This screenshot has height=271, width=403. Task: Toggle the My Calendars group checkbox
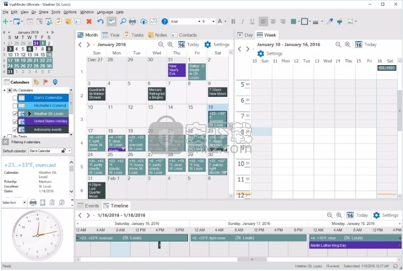10,90
